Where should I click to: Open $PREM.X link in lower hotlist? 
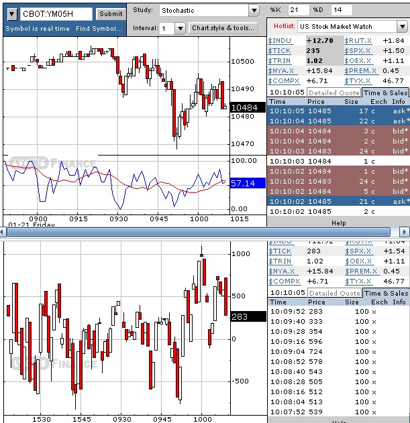pos(361,271)
